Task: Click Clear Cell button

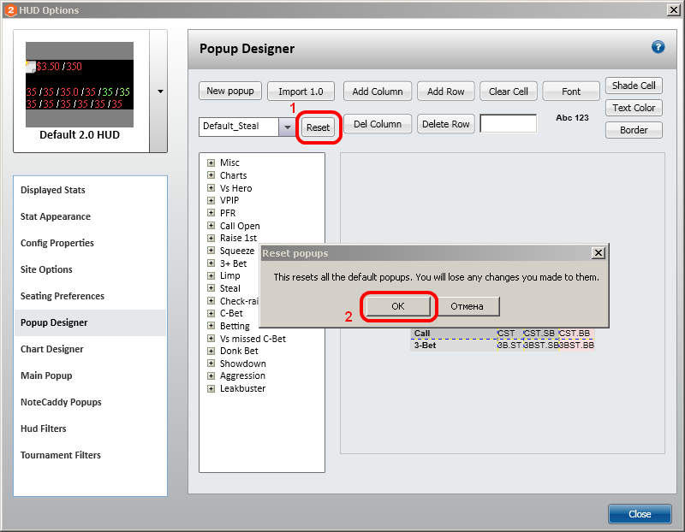Action: pos(509,92)
